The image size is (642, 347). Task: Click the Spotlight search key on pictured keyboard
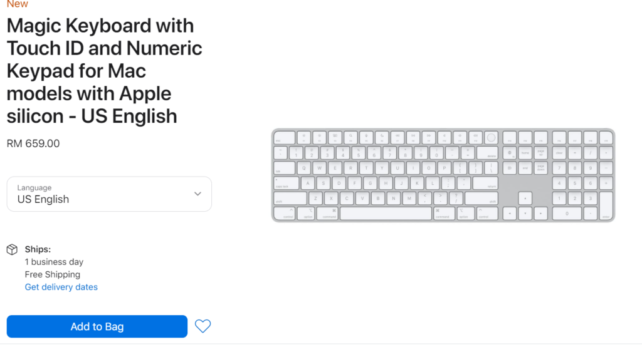coord(351,138)
